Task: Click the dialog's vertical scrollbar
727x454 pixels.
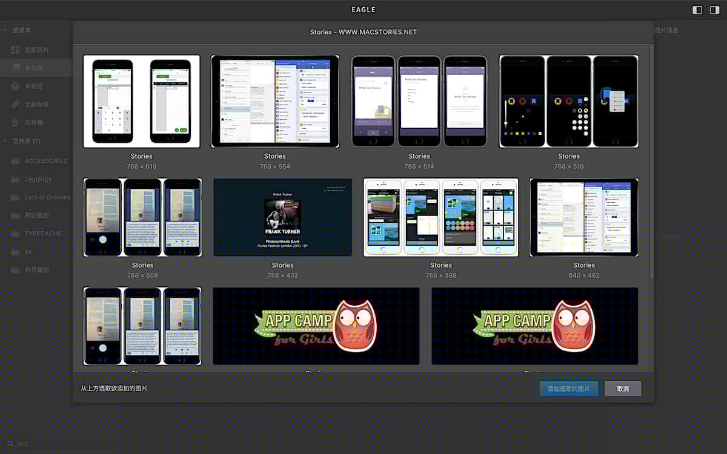Action: click(x=651, y=160)
